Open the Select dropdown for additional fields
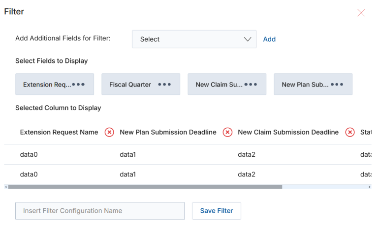 pyautogui.click(x=194, y=39)
